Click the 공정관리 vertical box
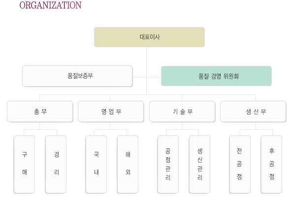 point(168,164)
